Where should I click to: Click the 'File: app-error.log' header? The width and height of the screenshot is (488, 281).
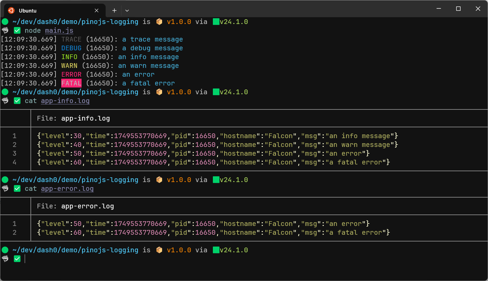tap(75, 206)
